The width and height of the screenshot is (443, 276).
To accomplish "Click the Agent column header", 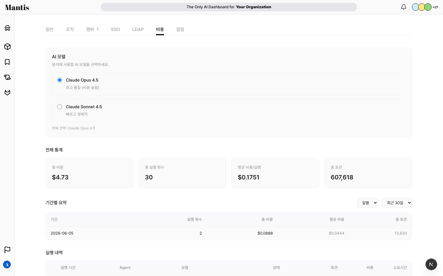I will coord(125,268).
